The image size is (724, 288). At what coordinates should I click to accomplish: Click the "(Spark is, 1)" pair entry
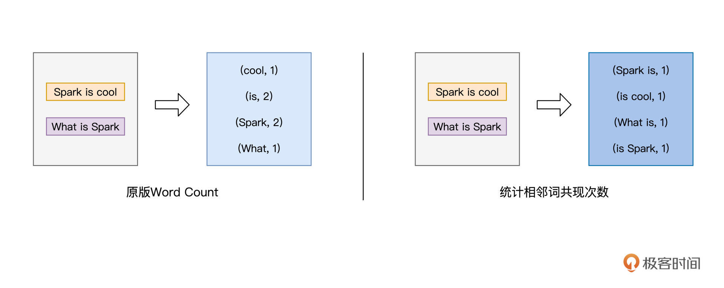coord(640,70)
